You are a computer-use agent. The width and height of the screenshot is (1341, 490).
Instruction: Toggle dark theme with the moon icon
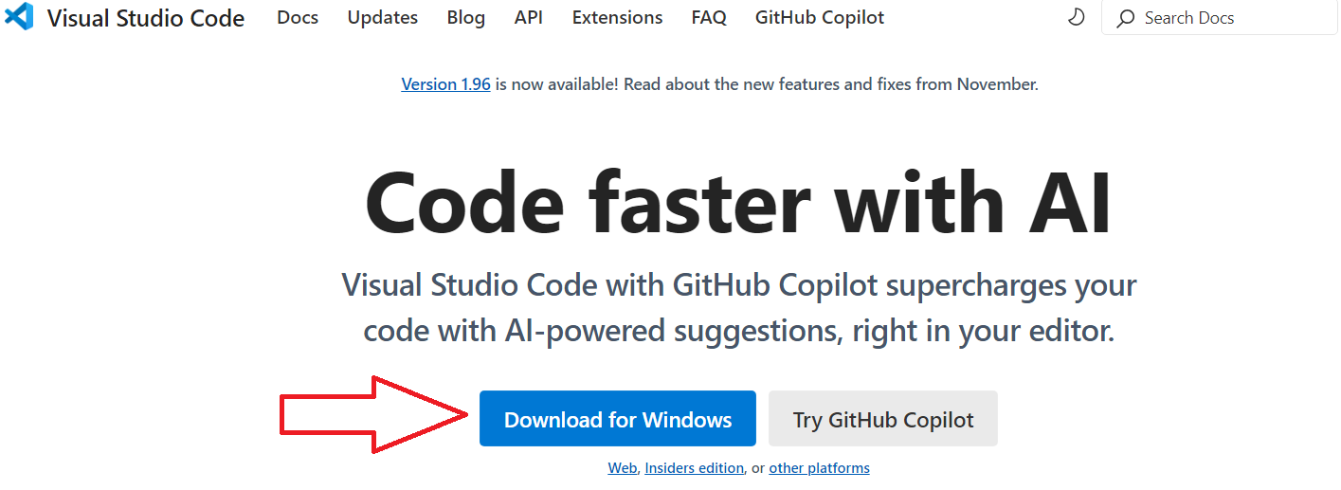pyautogui.click(x=1076, y=17)
